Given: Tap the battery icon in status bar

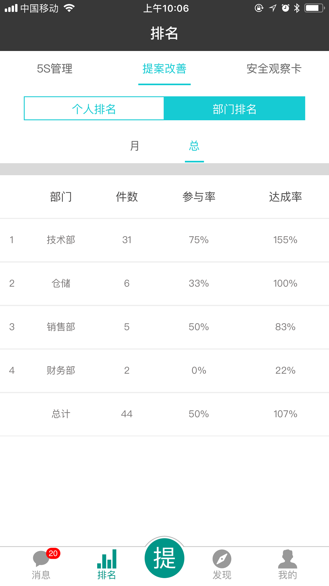Looking at the screenshot, I should 314,8.
